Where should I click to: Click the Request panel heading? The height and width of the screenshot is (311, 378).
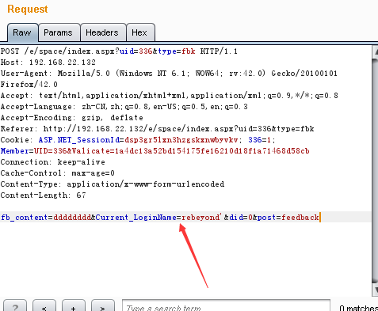(28, 9)
